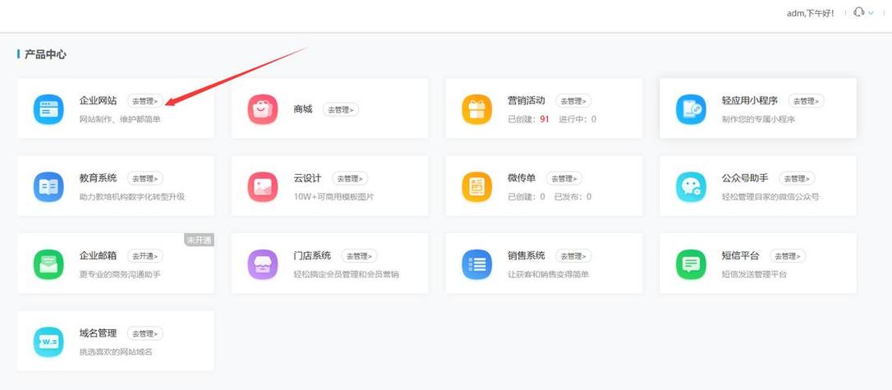Screen dimensions: 892x390
Task: Open 去管理 for 公众号助手
Action: 797,178
